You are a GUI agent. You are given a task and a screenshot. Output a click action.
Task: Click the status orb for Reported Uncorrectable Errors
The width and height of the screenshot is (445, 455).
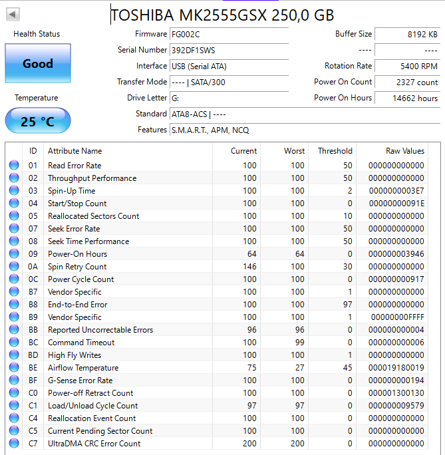(14, 330)
